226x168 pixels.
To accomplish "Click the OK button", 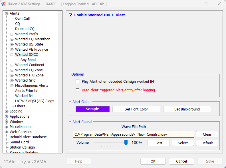I will [x=153, y=161].
